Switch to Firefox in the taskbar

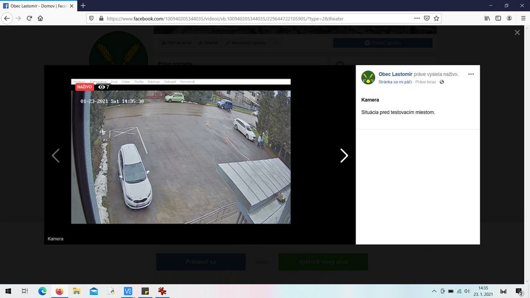(60, 291)
